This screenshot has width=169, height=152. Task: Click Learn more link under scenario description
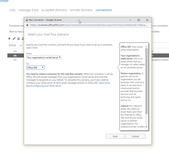click(32, 48)
